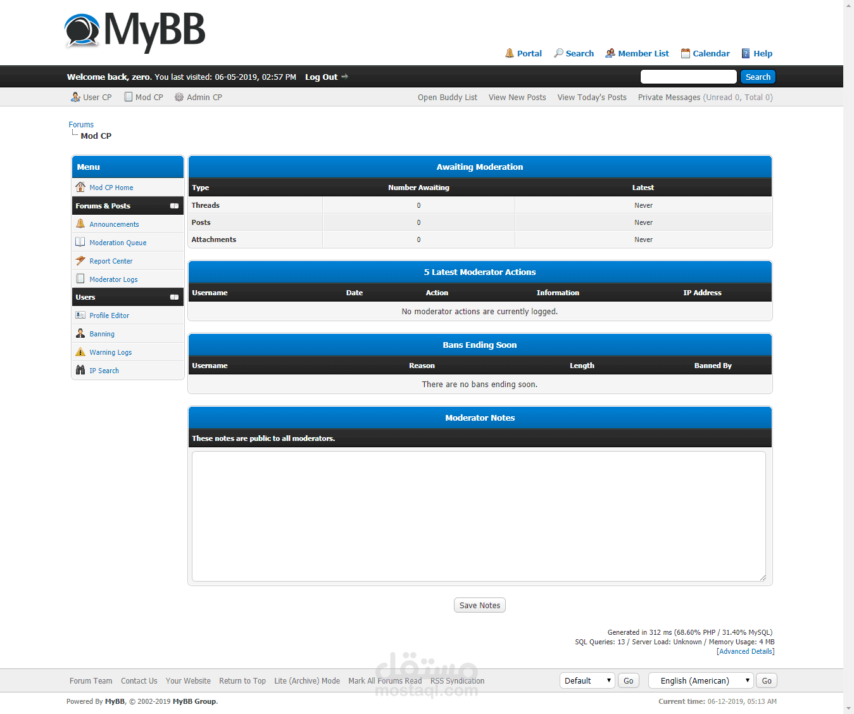This screenshot has width=854, height=714.
Task: Click the Help book icon
Action: pos(746,53)
